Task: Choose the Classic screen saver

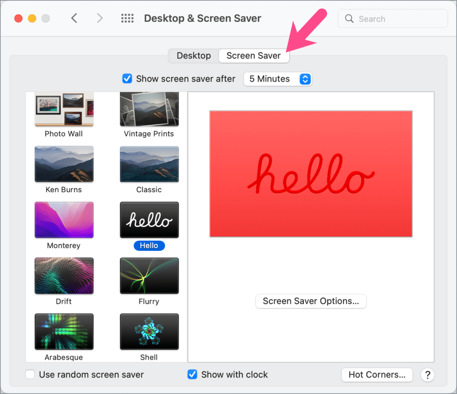Action: [149, 164]
